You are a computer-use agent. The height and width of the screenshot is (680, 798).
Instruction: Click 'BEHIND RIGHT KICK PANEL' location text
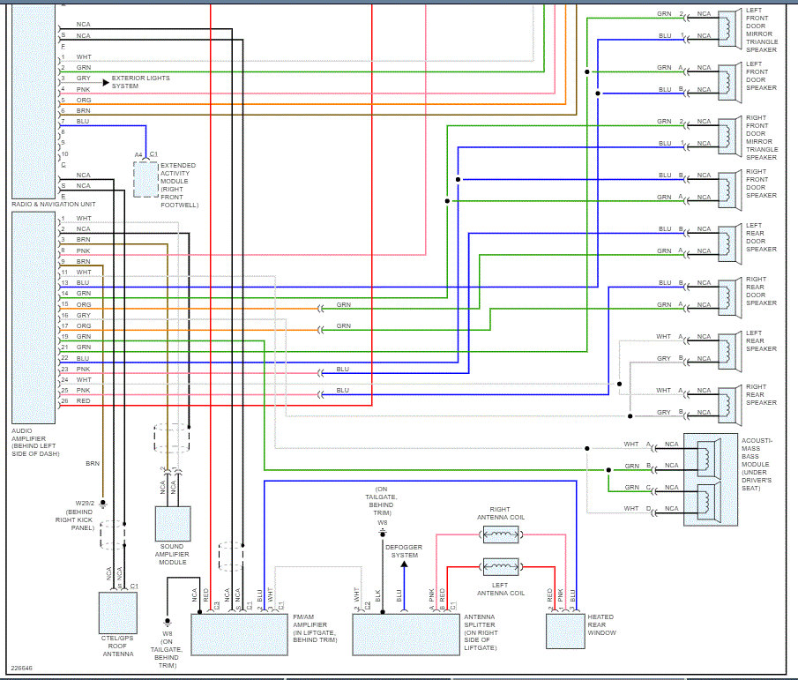click(x=75, y=519)
